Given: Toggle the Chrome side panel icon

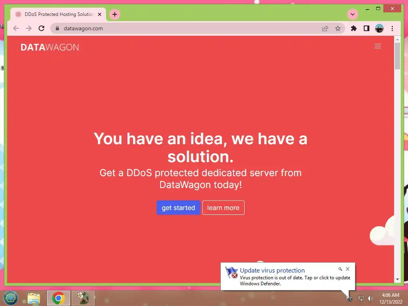Looking at the screenshot, I should click(x=367, y=28).
